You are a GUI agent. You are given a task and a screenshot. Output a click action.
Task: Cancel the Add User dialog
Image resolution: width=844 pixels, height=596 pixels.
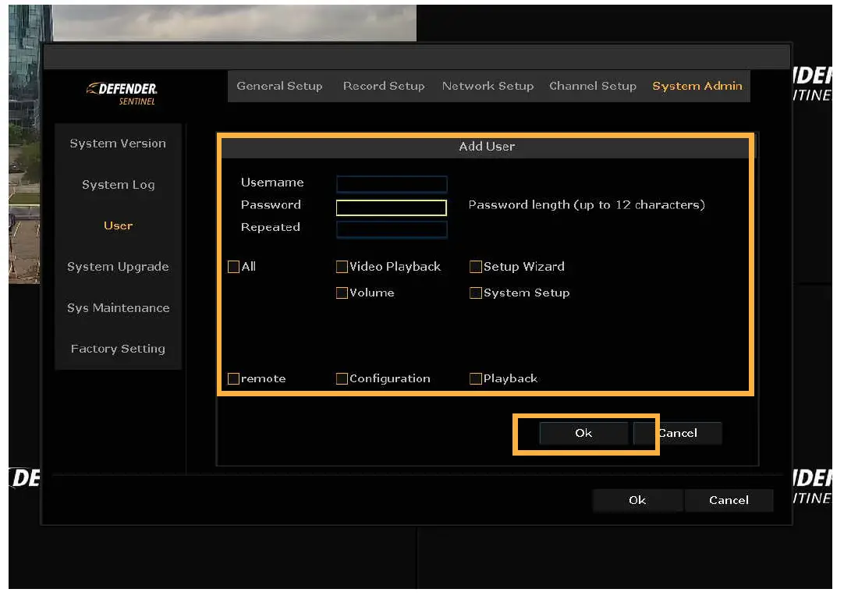coord(678,434)
